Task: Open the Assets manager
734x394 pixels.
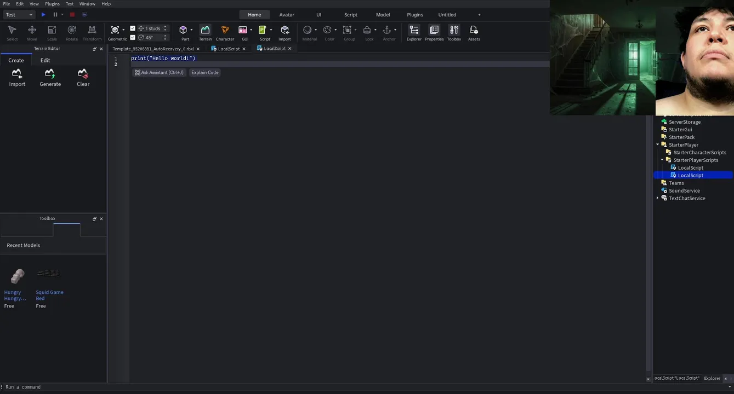Action: [x=474, y=32]
